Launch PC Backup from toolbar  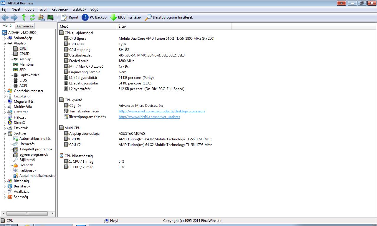pyautogui.click(x=94, y=17)
